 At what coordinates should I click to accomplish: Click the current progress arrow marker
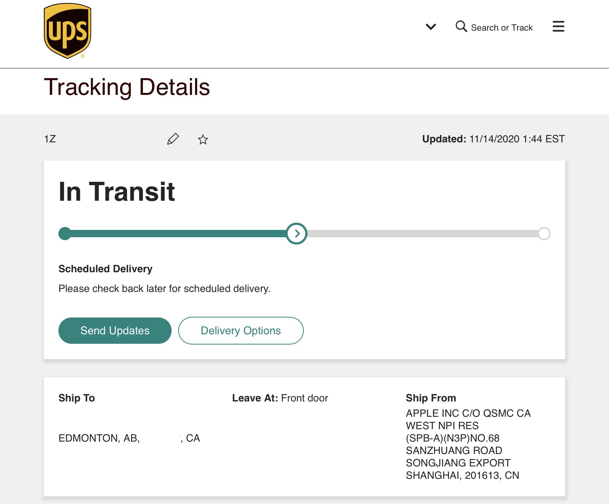[x=296, y=234]
